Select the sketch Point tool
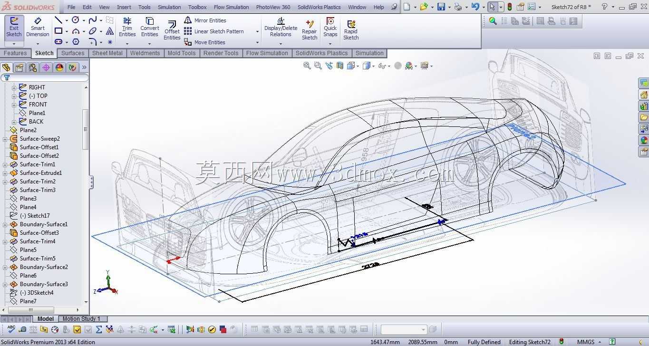This screenshot has width=649, height=346. 110,42
